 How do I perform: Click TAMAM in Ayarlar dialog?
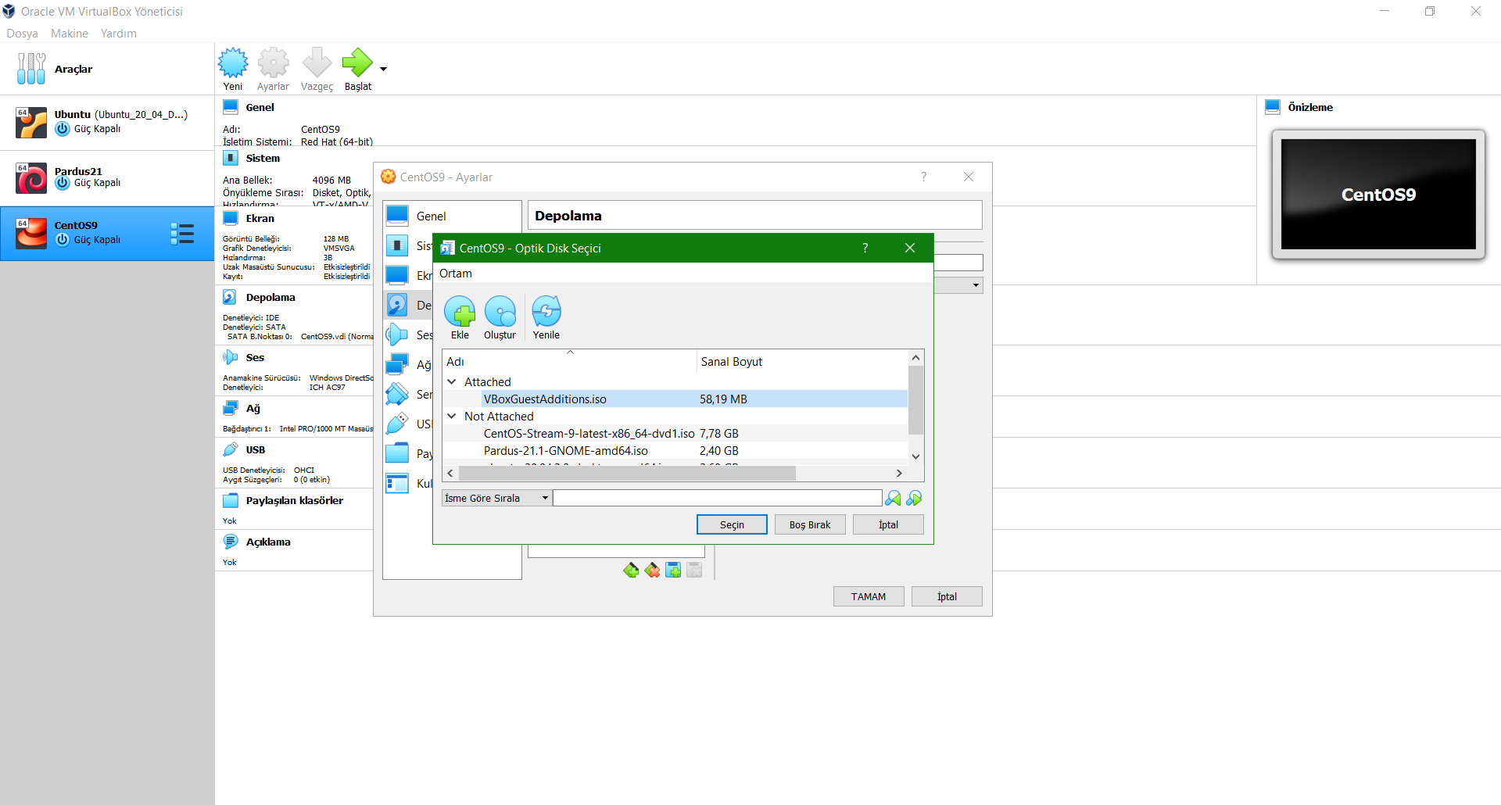pos(869,596)
